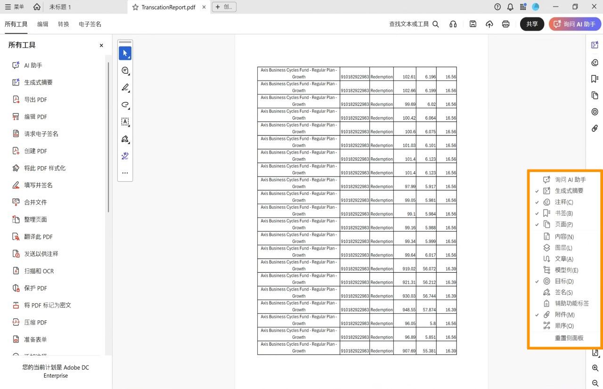
Task: Open the comments panel icon in the right rail
Action: click(595, 63)
